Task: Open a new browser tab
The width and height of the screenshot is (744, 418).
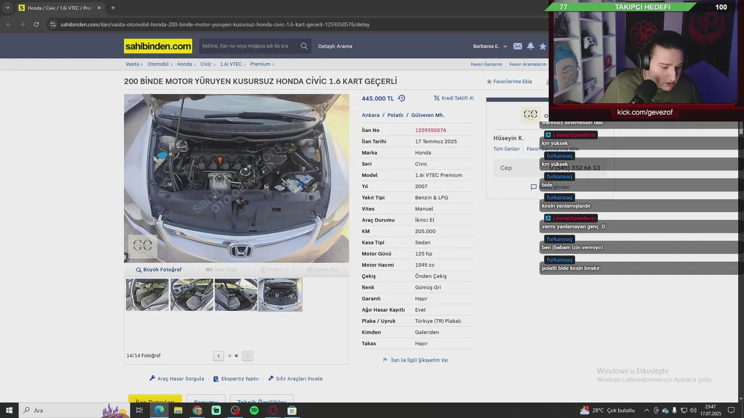Action: [x=113, y=8]
